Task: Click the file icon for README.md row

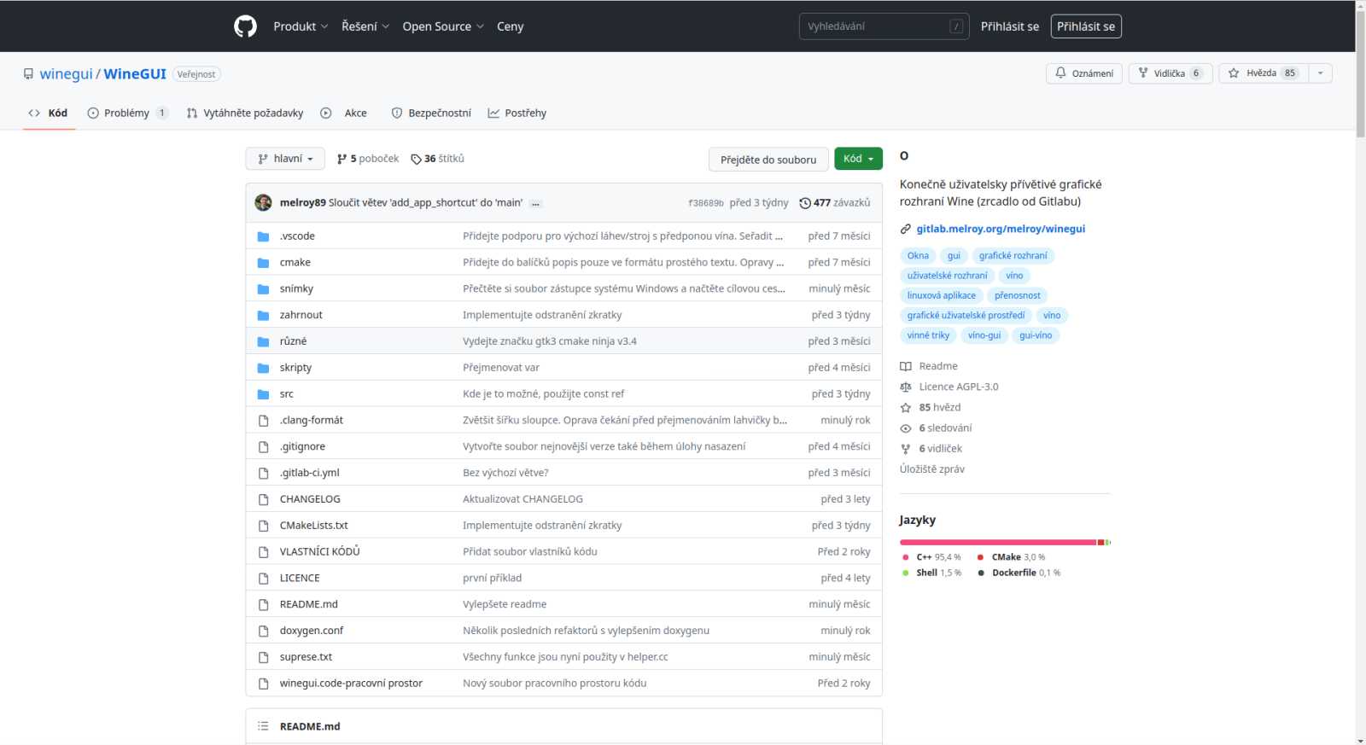Action: 264,605
